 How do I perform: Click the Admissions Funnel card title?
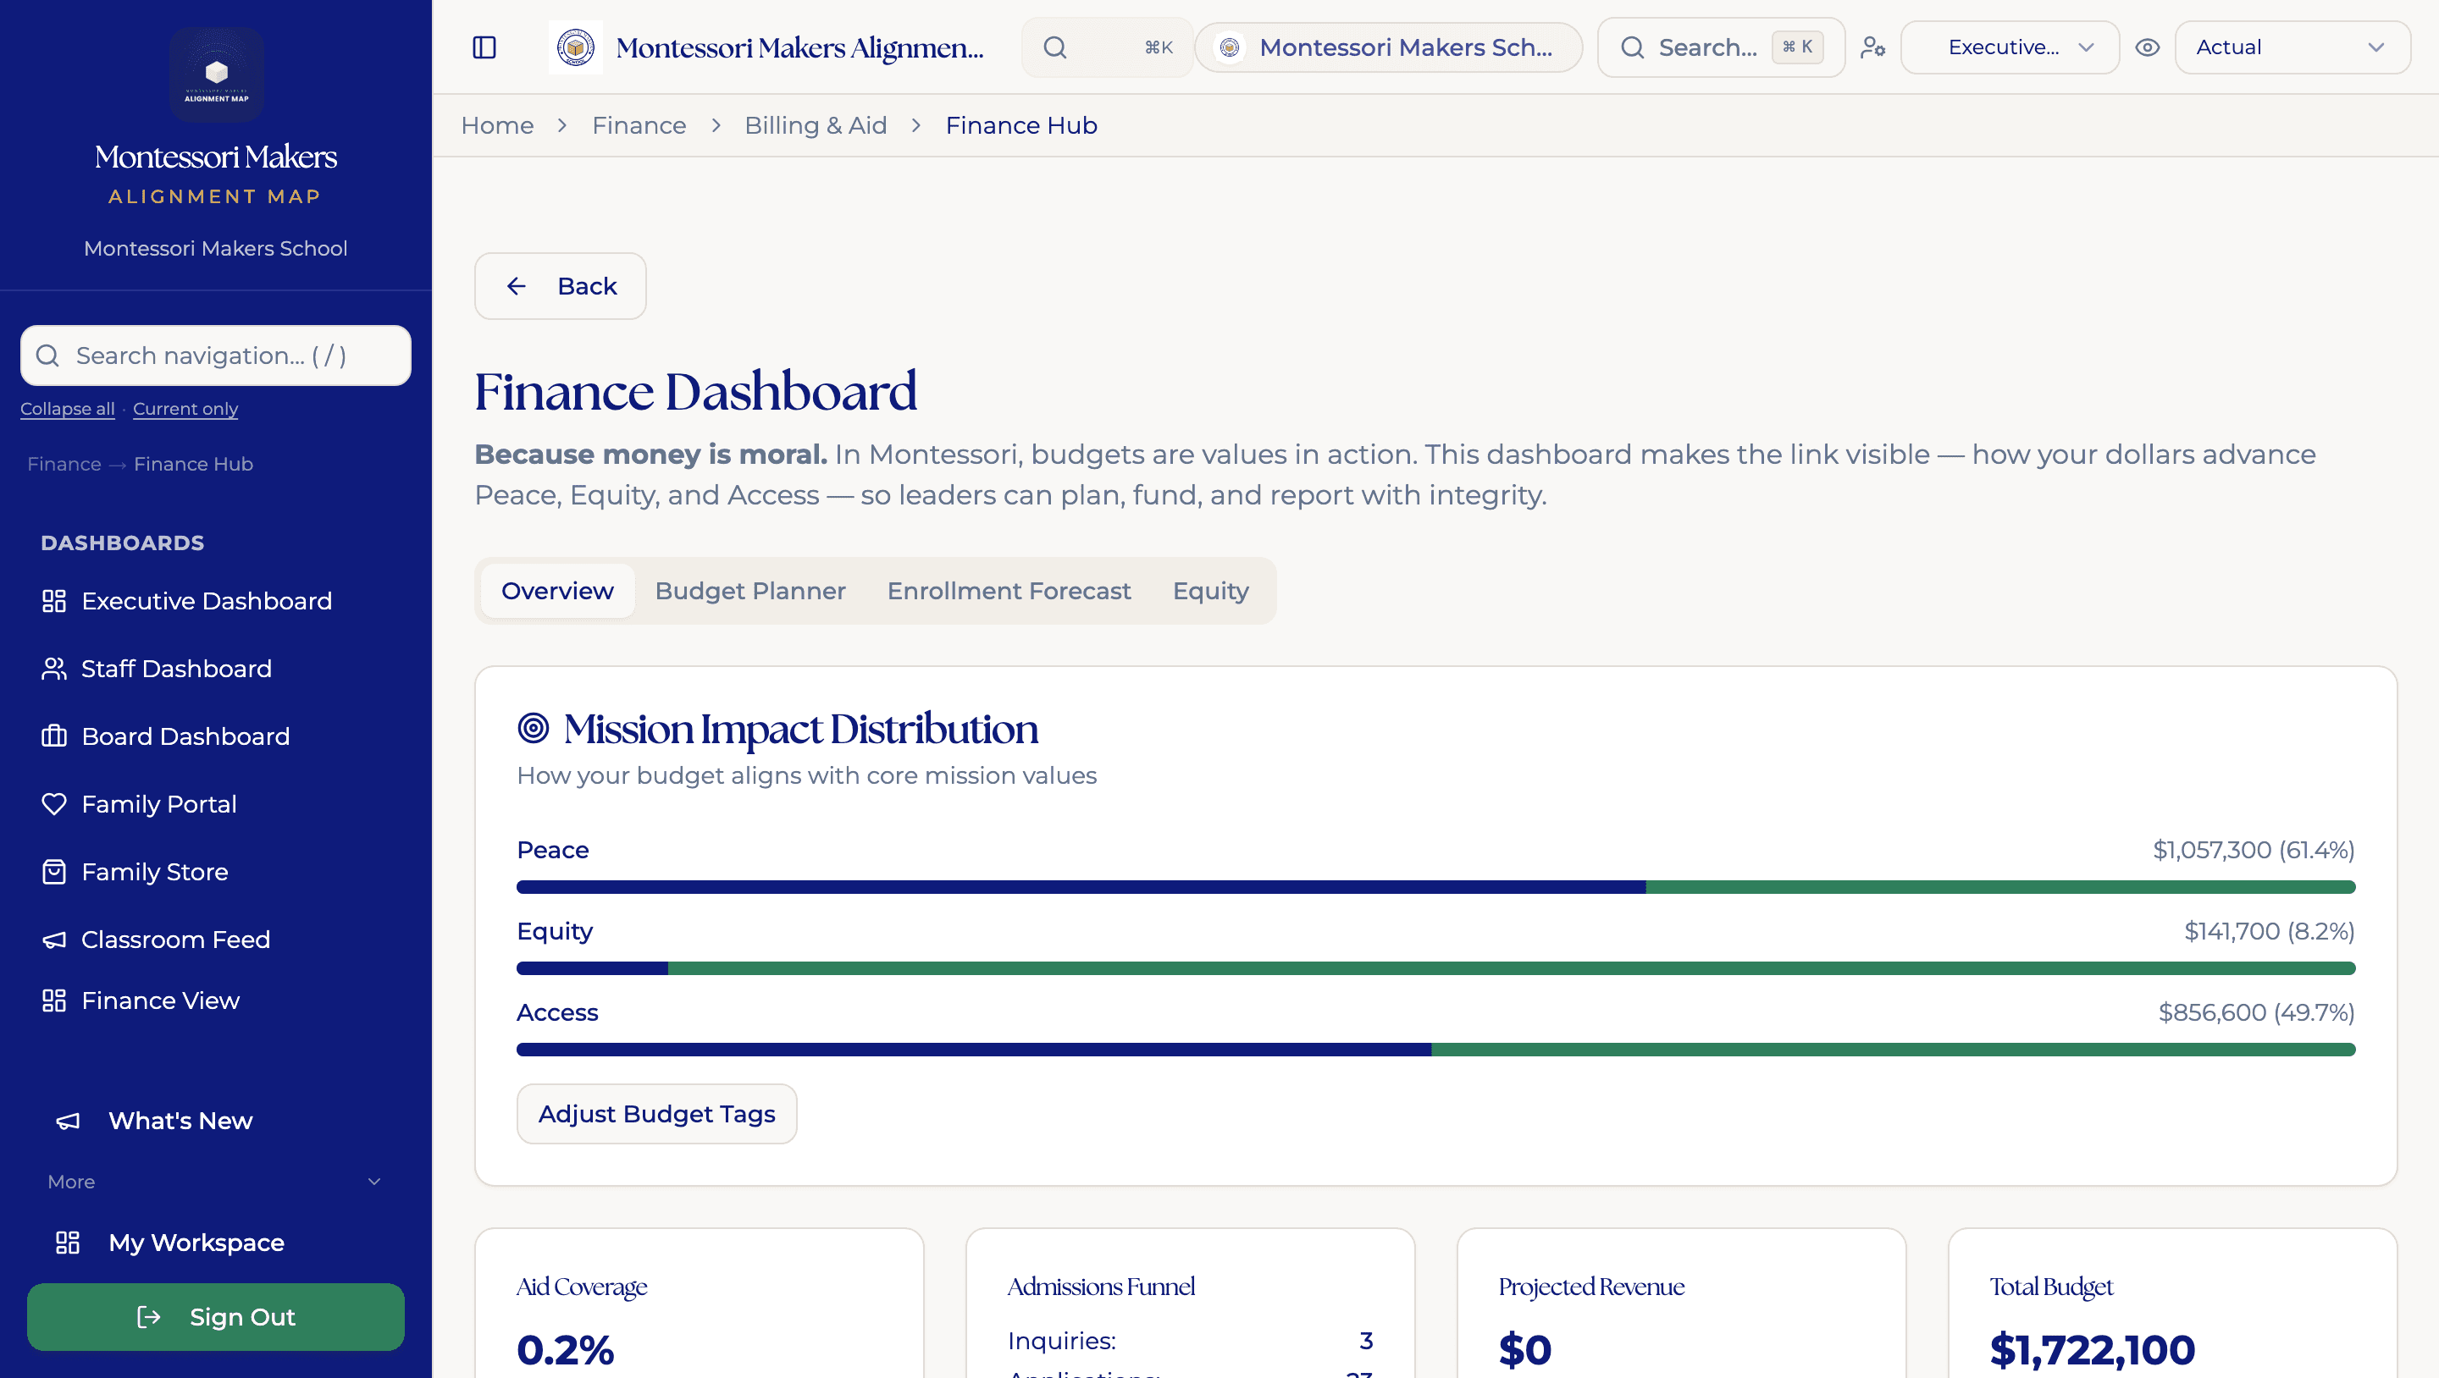click(x=1100, y=1287)
